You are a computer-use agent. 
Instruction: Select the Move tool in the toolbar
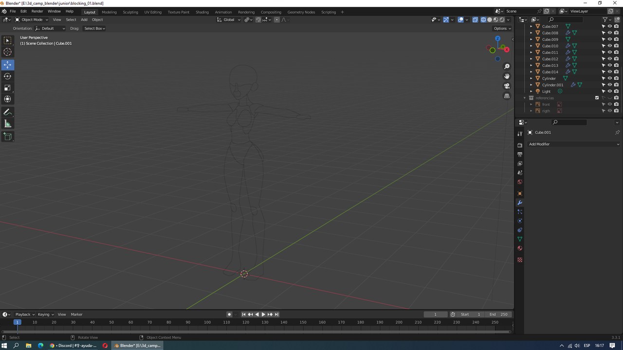pyautogui.click(x=7, y=65)
